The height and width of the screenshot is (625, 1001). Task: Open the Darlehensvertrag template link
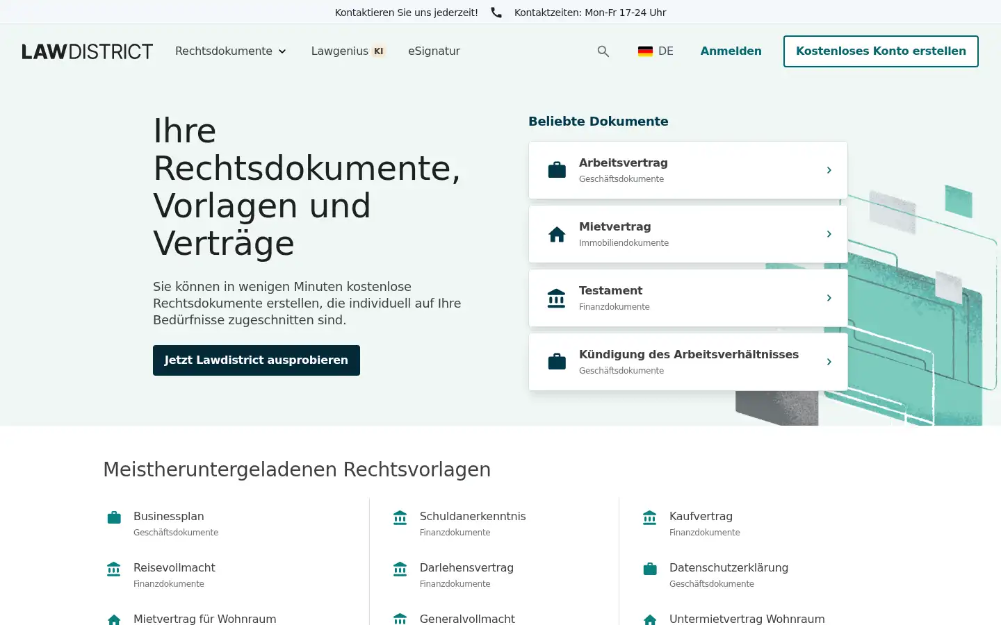tap(466, 567)
